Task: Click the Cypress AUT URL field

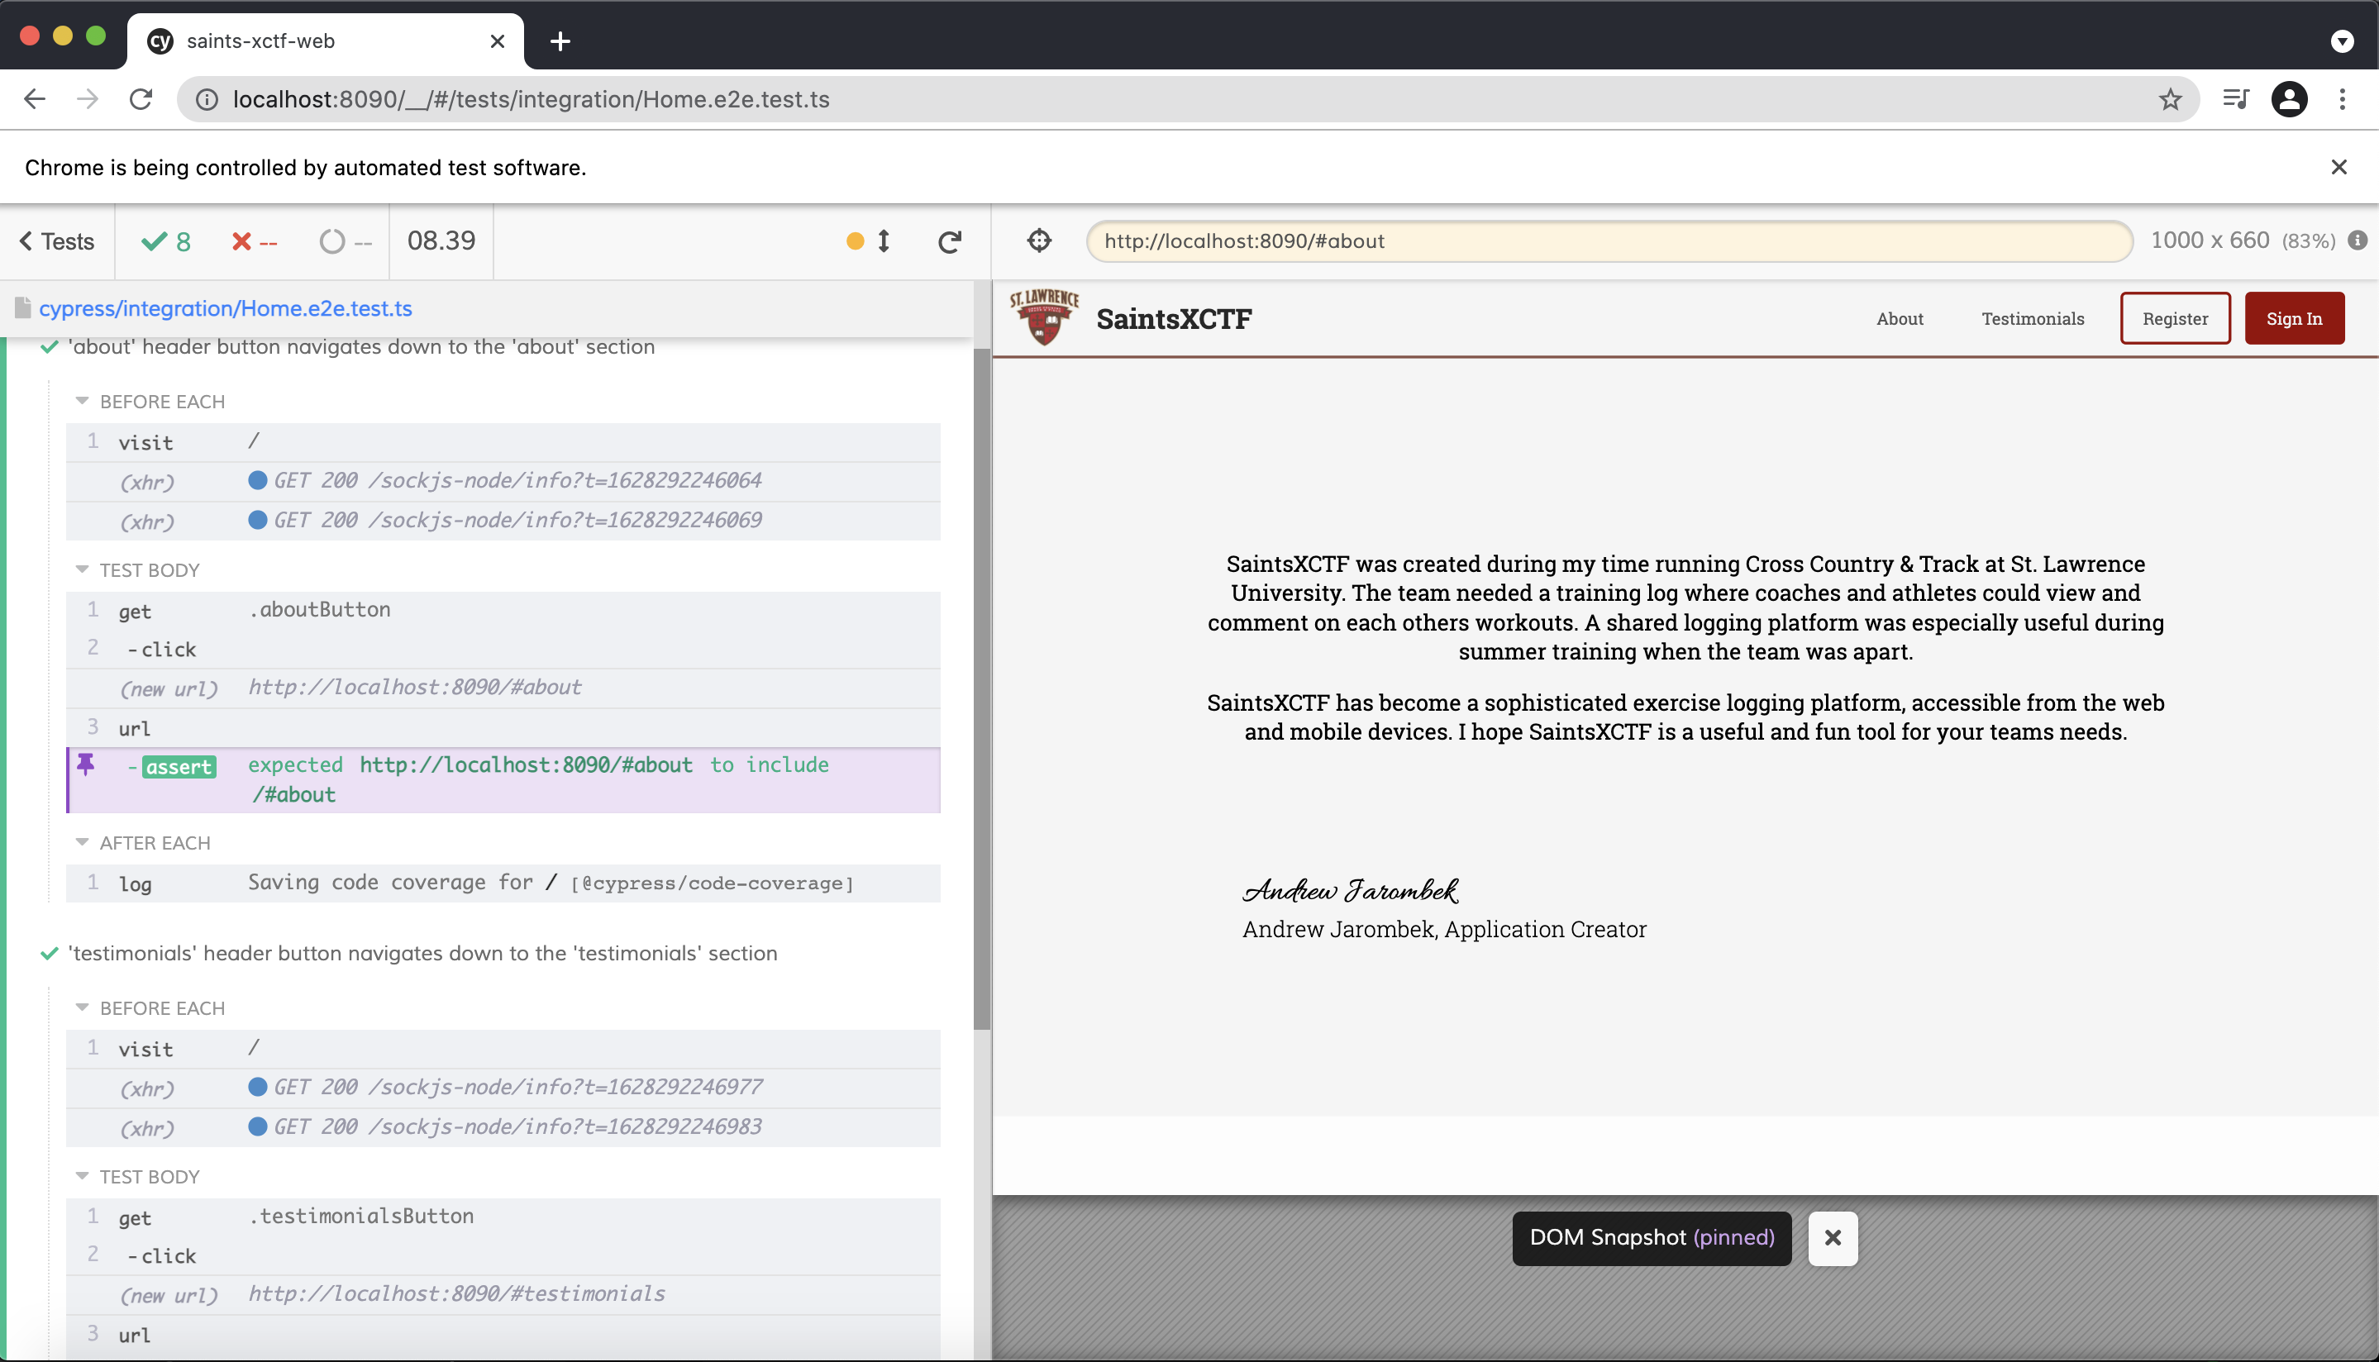Action: pyautogui.click(x=1609, y=241)
